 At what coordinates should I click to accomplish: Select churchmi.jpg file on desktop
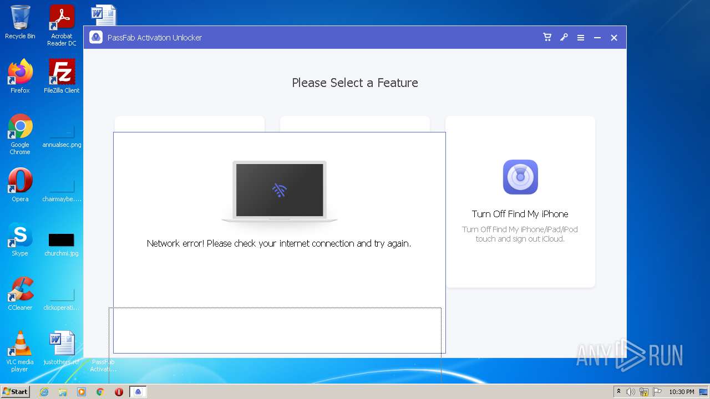coord(62,245)
